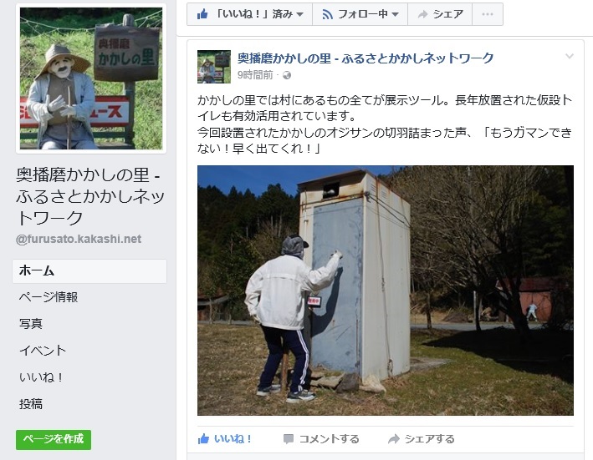Expand the 「いいね！」済み dropdown arrow
This screenshot has width=593, height=460.
[x=300, y=14]
